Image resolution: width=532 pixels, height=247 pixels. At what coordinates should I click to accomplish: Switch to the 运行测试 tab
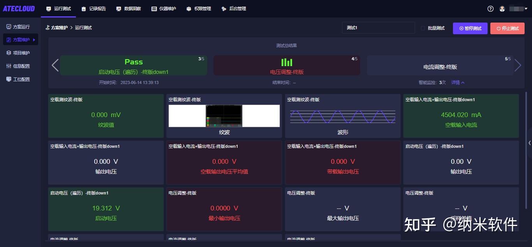[x=58, y=9]
